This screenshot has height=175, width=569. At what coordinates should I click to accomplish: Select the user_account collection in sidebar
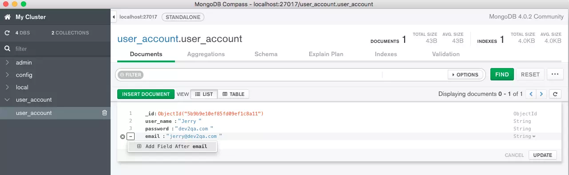55,113
